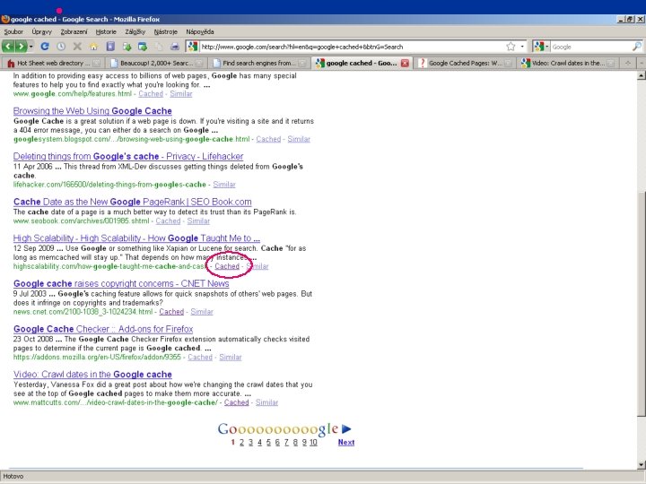Open 'Google Cache Checker :: Add-ons for Firefox' result
Image resolution: width=646 pixels, height=484 pixels.
pyautogui.click(x=103, y=329)
